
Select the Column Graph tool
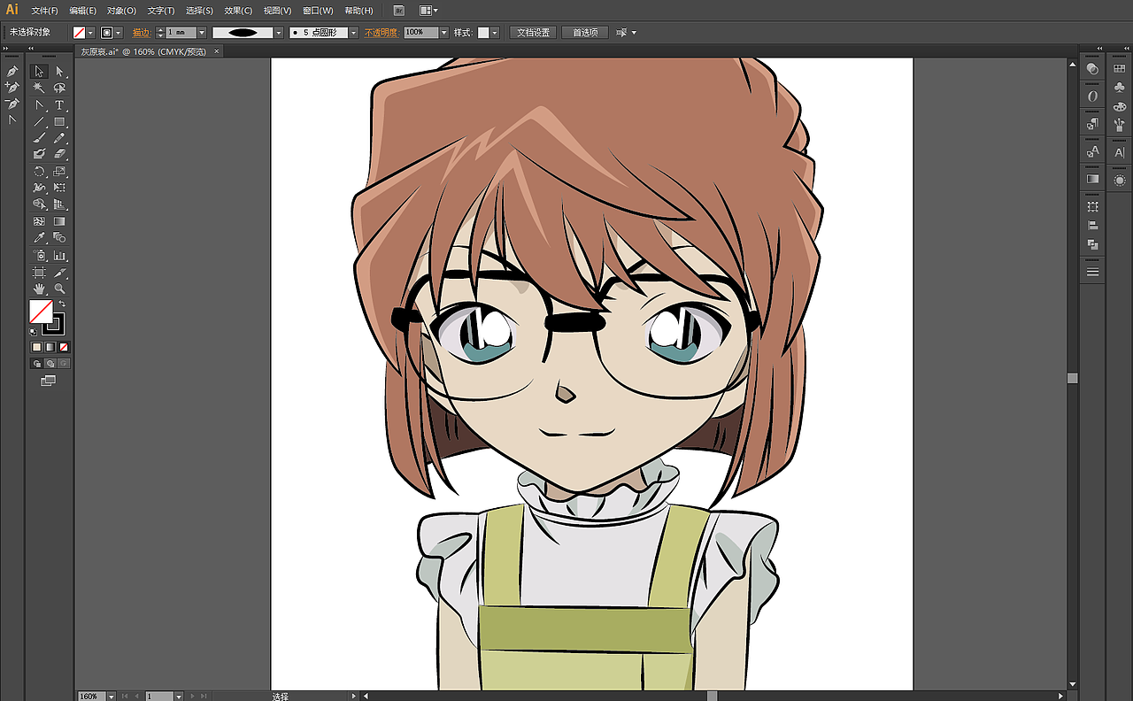[59, 255]
